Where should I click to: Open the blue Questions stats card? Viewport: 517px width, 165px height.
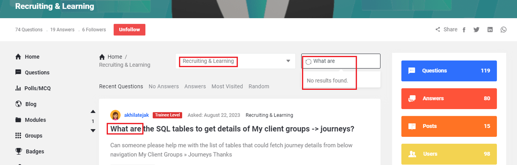pyautogui.click(x=449, y=71)
